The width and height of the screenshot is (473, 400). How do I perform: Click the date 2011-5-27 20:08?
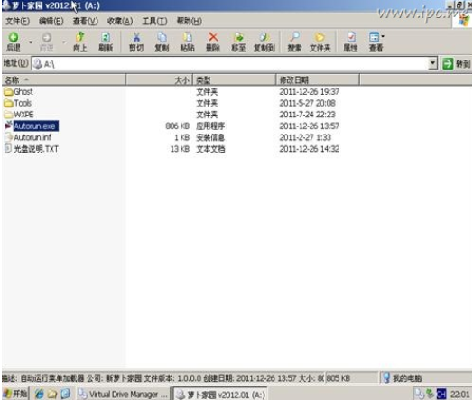[x=307, y=103]
